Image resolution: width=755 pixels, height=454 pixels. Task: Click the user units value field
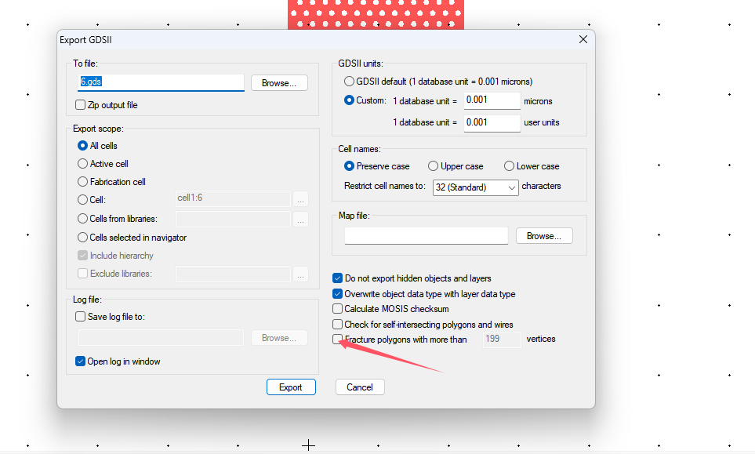point(492,123)
